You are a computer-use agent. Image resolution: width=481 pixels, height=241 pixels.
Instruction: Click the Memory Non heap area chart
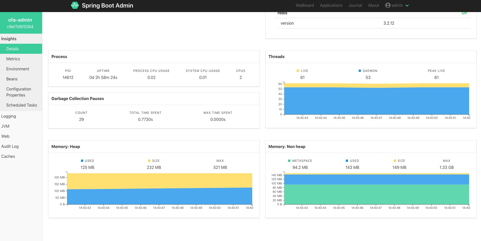pos(377,189)
